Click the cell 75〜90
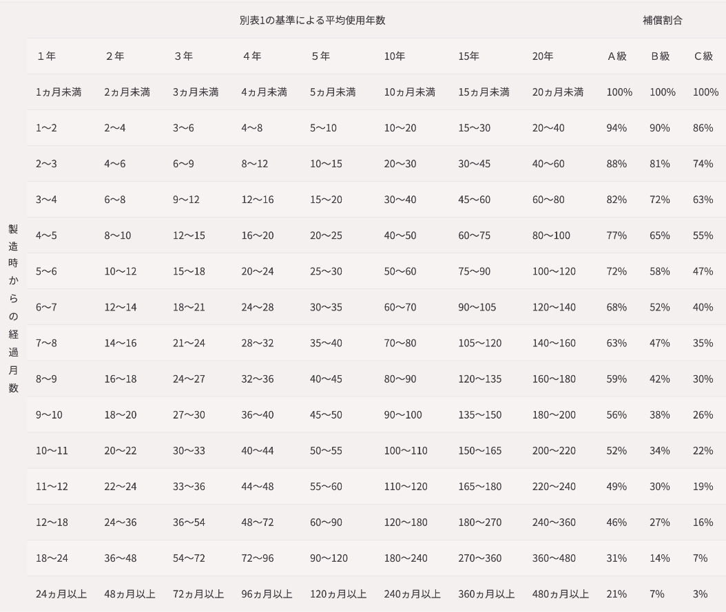This screenshot has width=726, height=612. pos(474,271)
